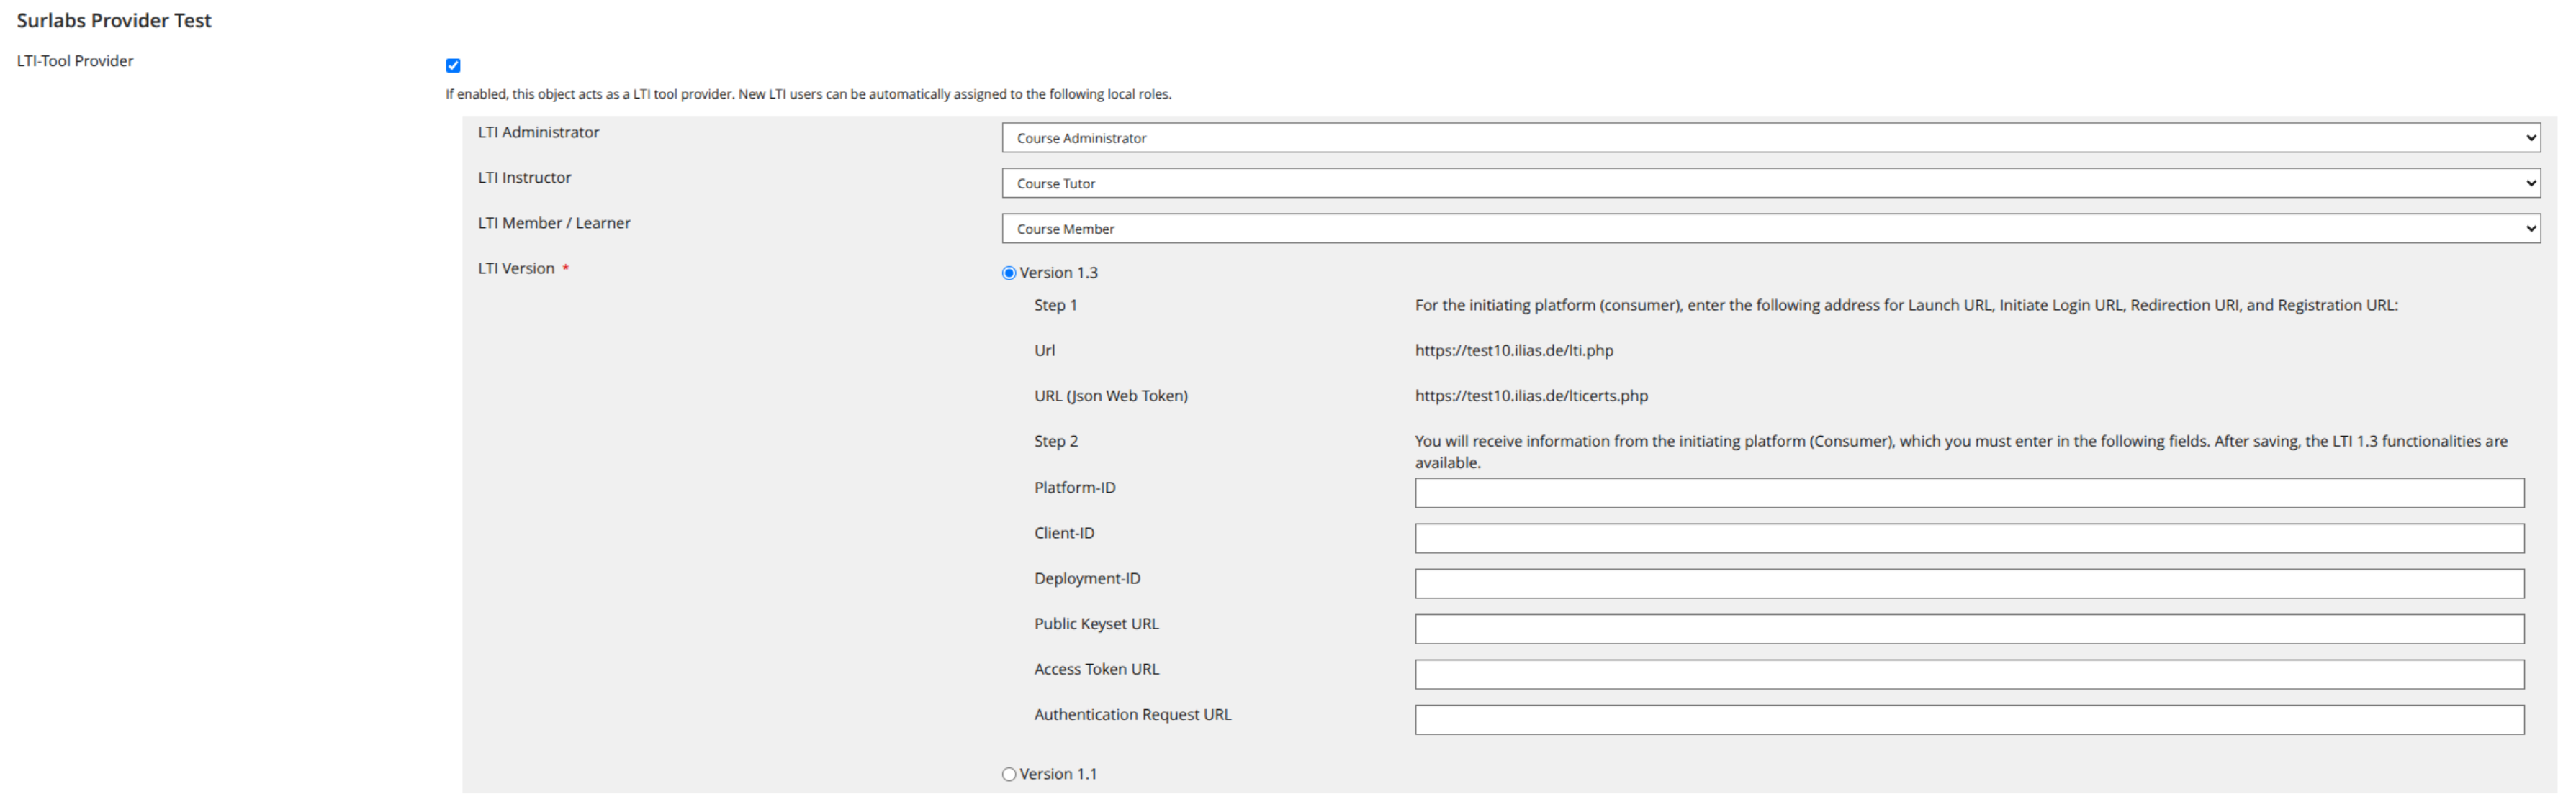
Task: Click the Surlabs Provider Test heading
Action: pyautogui.click(x=114, y=20)
